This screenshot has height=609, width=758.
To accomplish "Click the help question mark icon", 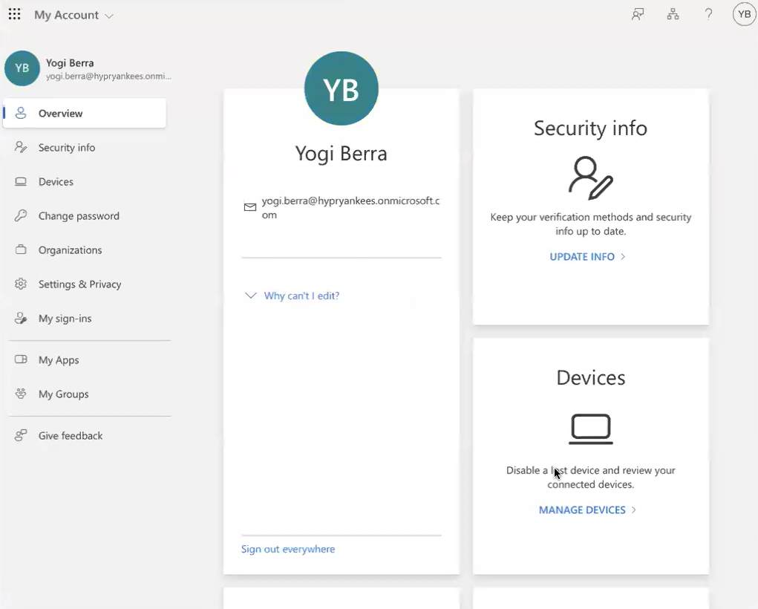I will coord(708,15).
